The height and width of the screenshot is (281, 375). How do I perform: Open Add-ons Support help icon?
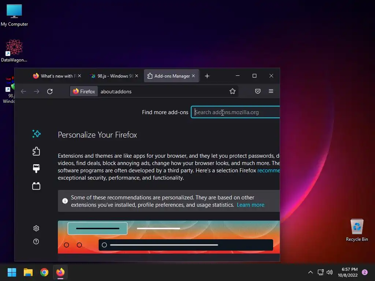tap(36, 241)
